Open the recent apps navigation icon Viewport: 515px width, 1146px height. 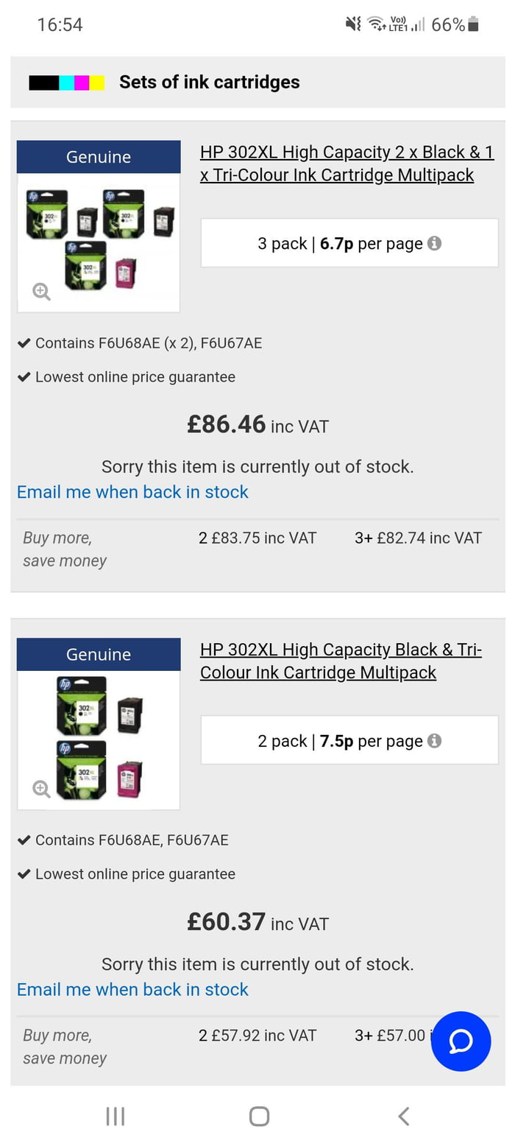tap(115, 1116)
